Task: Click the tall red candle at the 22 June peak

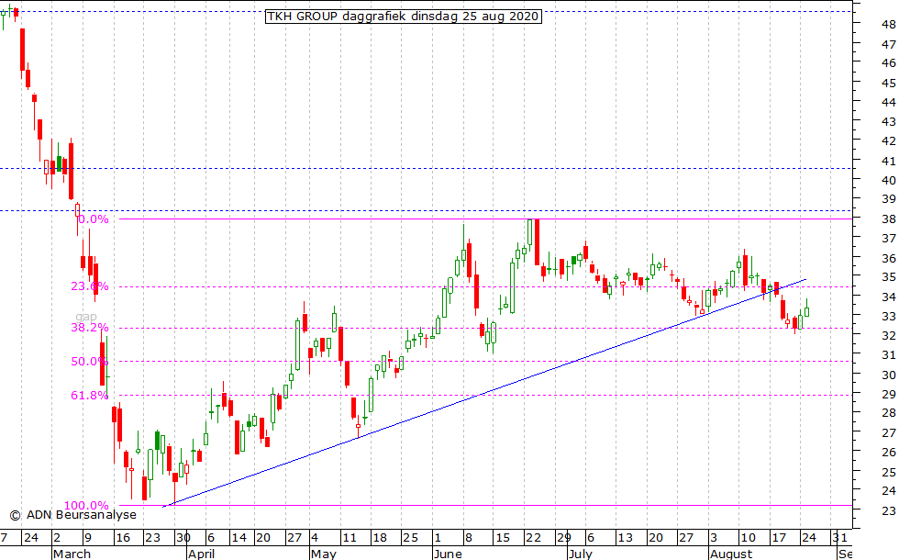Action: [538, 241]
